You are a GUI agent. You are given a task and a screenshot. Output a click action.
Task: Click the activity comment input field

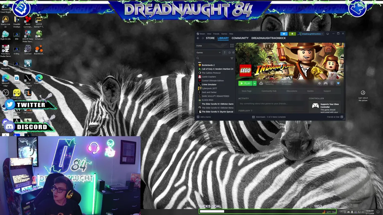pos(271,104)
